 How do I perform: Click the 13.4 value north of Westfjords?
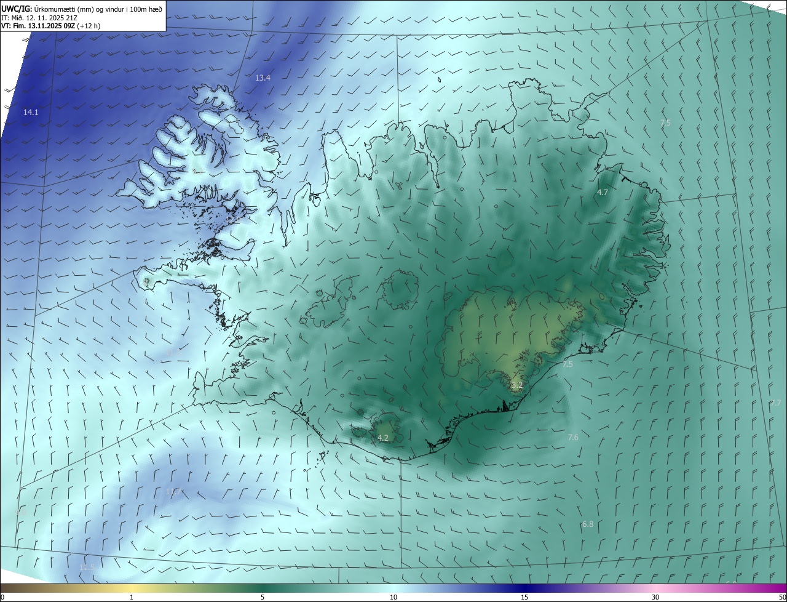(263, 78)
